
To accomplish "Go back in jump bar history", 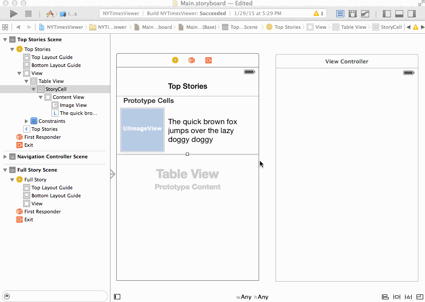I will coord(18,27).
